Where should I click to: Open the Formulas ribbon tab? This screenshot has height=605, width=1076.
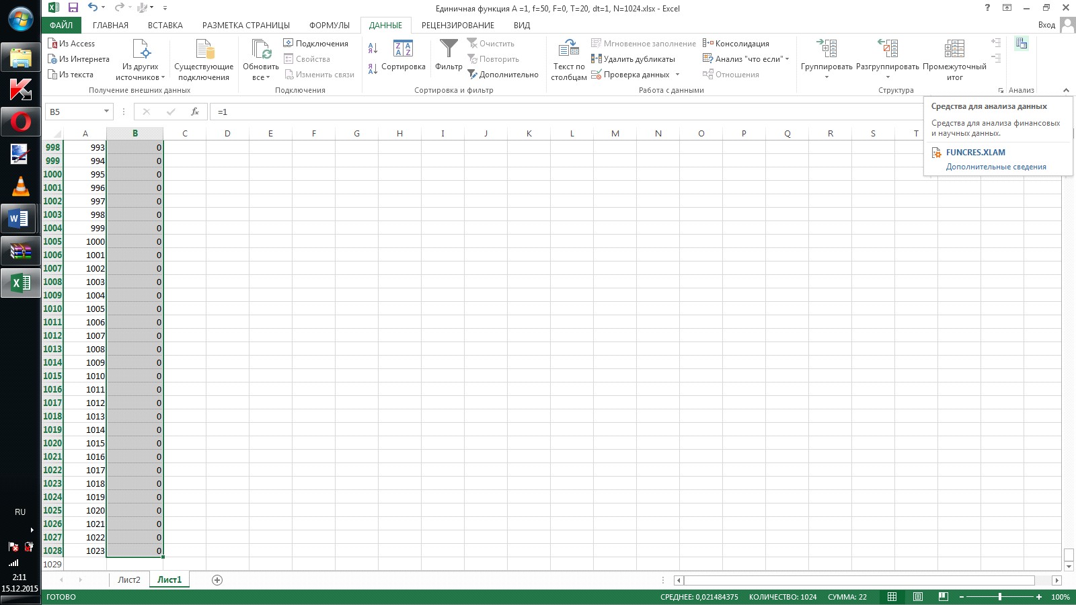click(x=330, y=26)
